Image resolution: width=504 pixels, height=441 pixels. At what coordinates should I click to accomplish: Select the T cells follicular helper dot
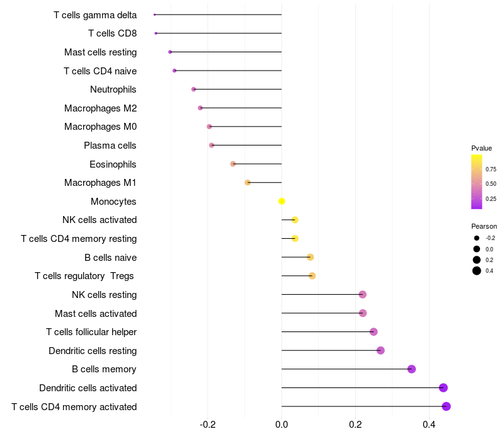[x=374, y=332]
